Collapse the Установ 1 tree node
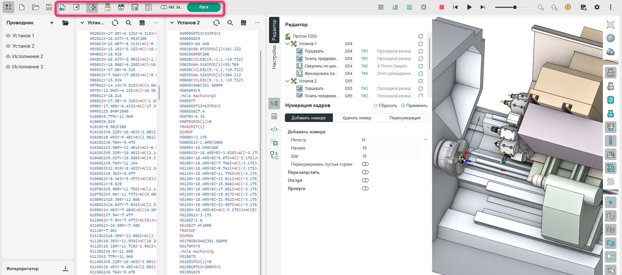Image resolution: width=622 pixels, height=275 pixels. point(288,44)
